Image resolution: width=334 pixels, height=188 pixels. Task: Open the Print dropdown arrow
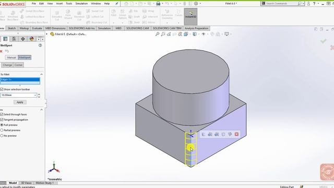coord(162,4)
